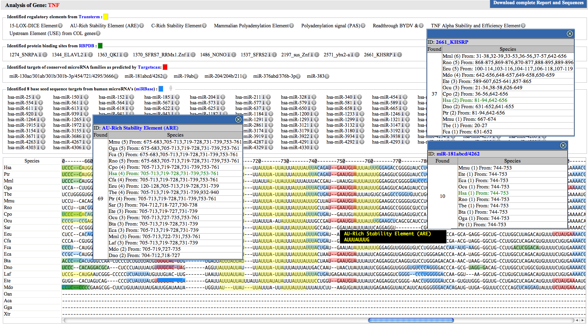
Task: Click round info icon after 1370_SFRS7_RRMx1.Znf
Action: (x=193, y=55)
